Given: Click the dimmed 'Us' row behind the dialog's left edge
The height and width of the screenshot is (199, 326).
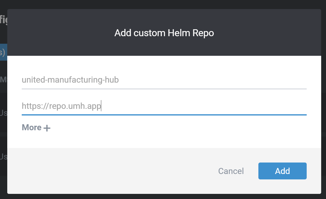Looking at the screenshot, I should [3, 113].
